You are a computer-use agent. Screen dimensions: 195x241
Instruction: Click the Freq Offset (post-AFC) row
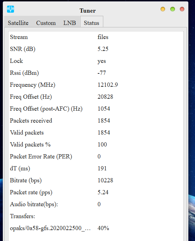96,109
